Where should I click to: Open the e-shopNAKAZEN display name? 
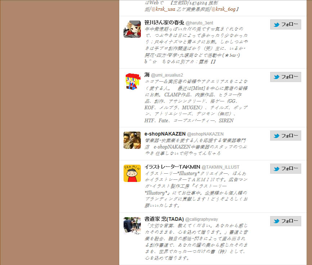pyautogui.click(x=165, y=134)
